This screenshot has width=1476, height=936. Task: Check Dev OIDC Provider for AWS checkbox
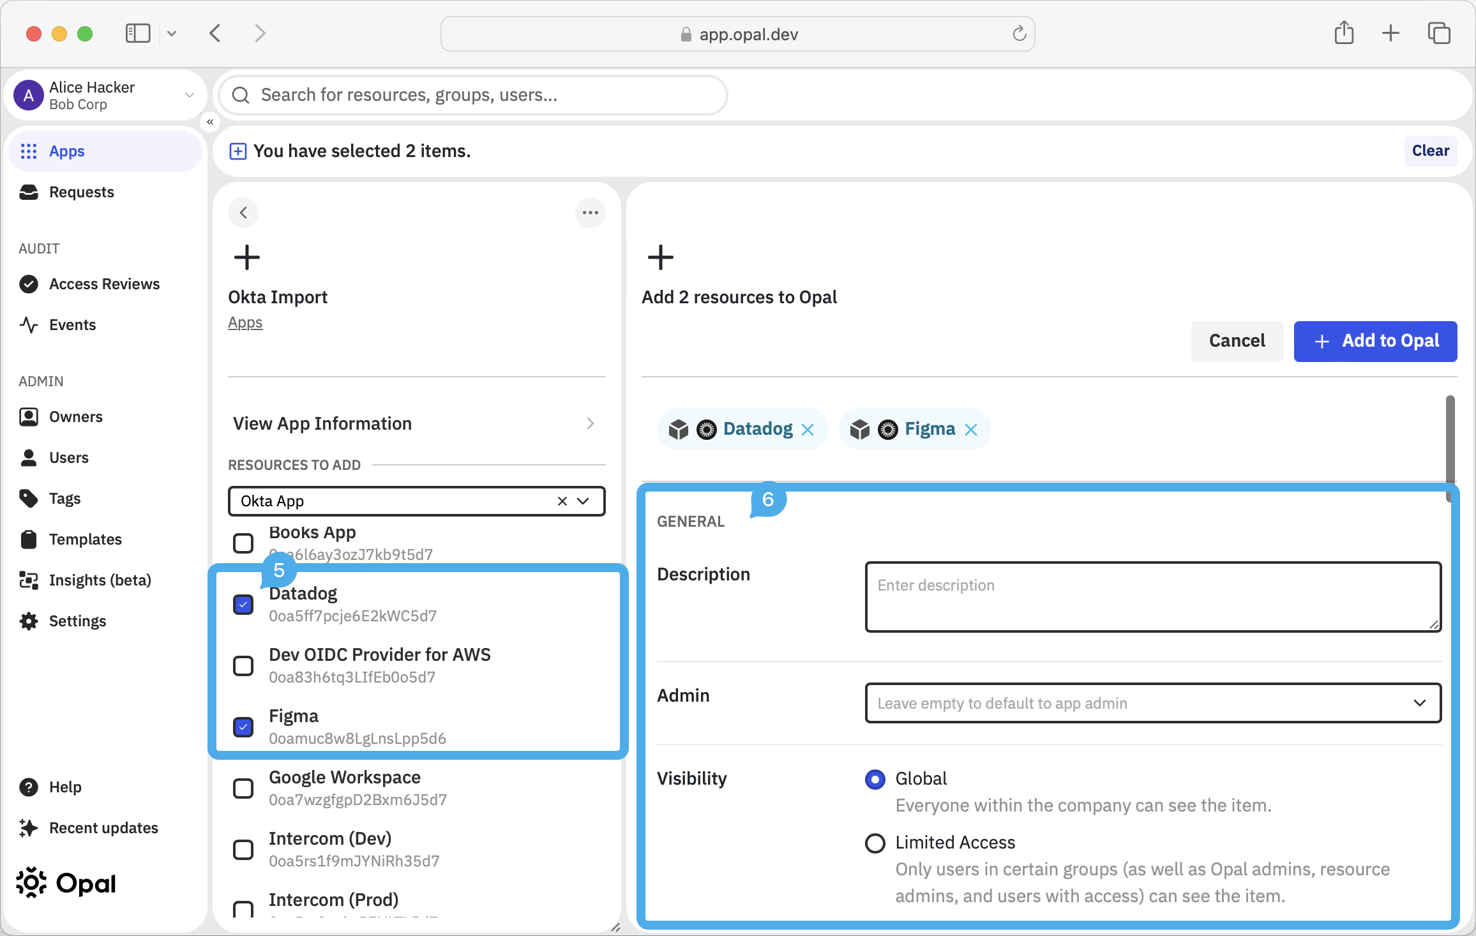click(x=243, y=666)
